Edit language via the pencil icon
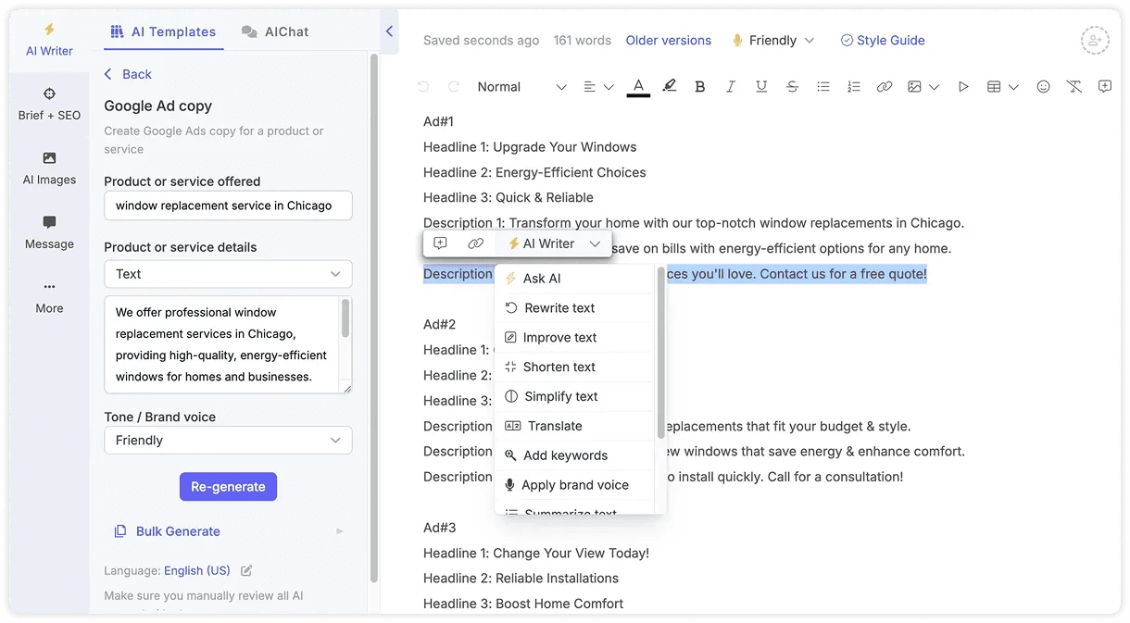 pyautogui.click(x=246, y=570)
